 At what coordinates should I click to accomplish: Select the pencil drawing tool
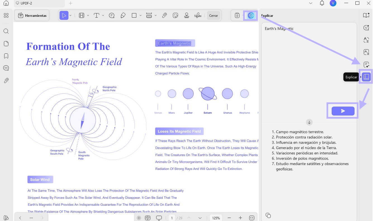click(x=123, y=16)
